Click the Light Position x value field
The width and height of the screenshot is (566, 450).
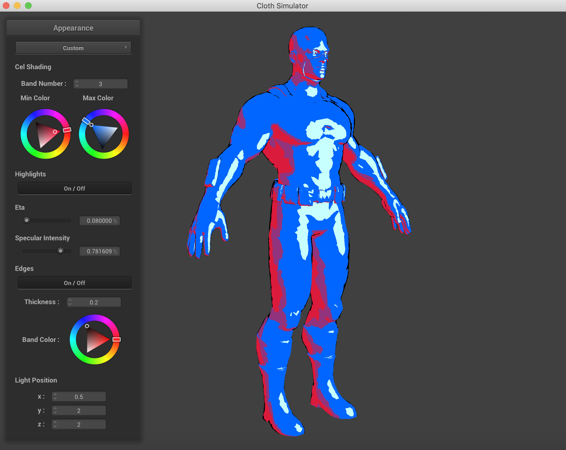(x=79, y=396)
